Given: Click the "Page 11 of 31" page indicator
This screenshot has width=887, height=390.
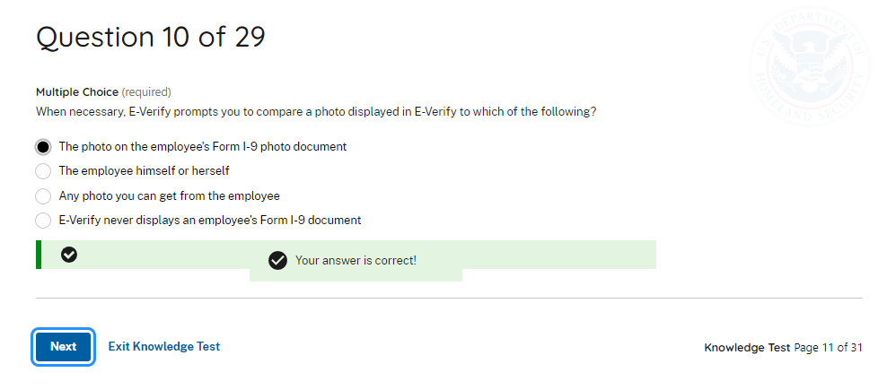Looking at the screenshot, I should pyautogui.click(x=828, y=347).
